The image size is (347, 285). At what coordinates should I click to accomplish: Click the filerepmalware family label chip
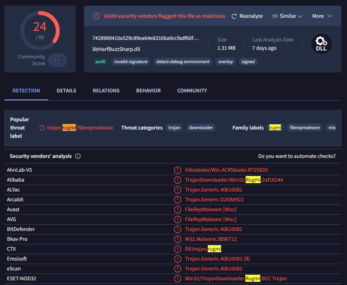click(x=305, y=127)
